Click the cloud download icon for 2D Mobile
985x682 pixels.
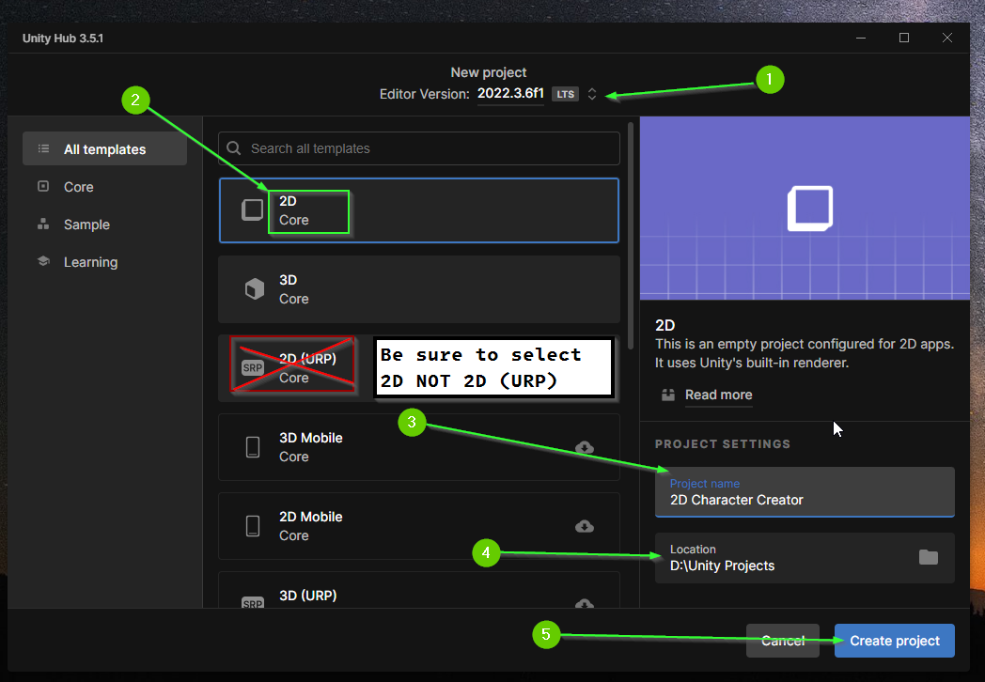click(x=584, y=527)
